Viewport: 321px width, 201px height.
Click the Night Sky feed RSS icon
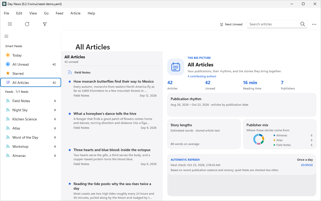coord(8,110)
